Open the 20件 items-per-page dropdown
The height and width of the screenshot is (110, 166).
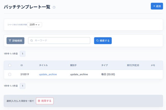[35, 25]
